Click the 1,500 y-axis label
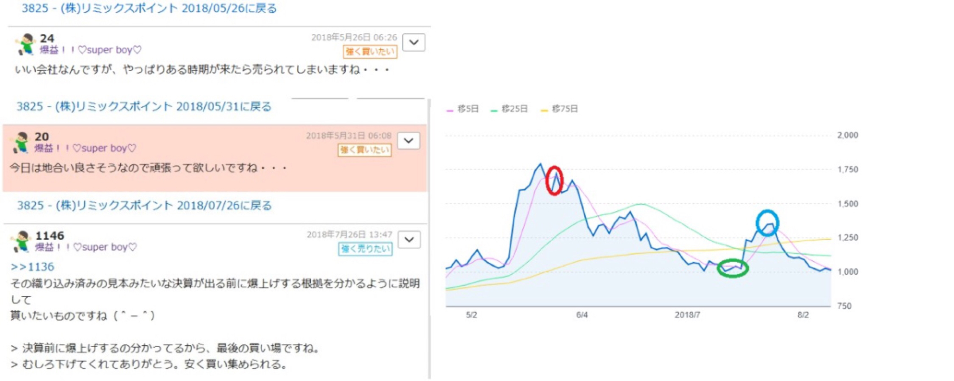Image resolution: width=954 pixels, height=381 pixels. 847,204
